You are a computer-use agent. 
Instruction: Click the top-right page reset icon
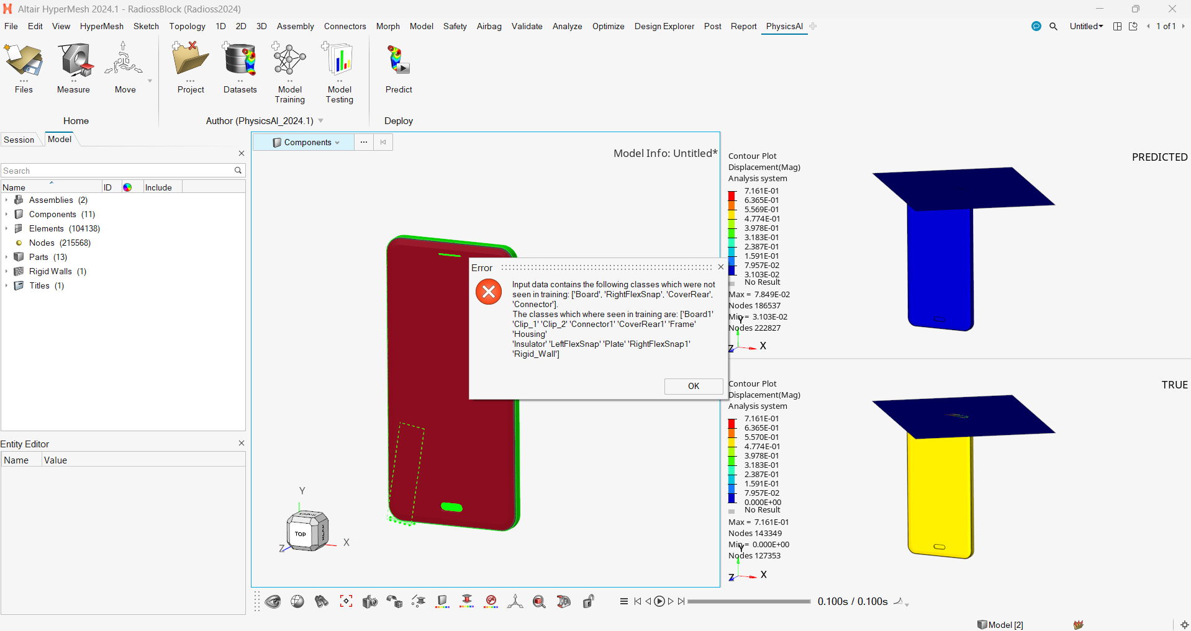1133,26
